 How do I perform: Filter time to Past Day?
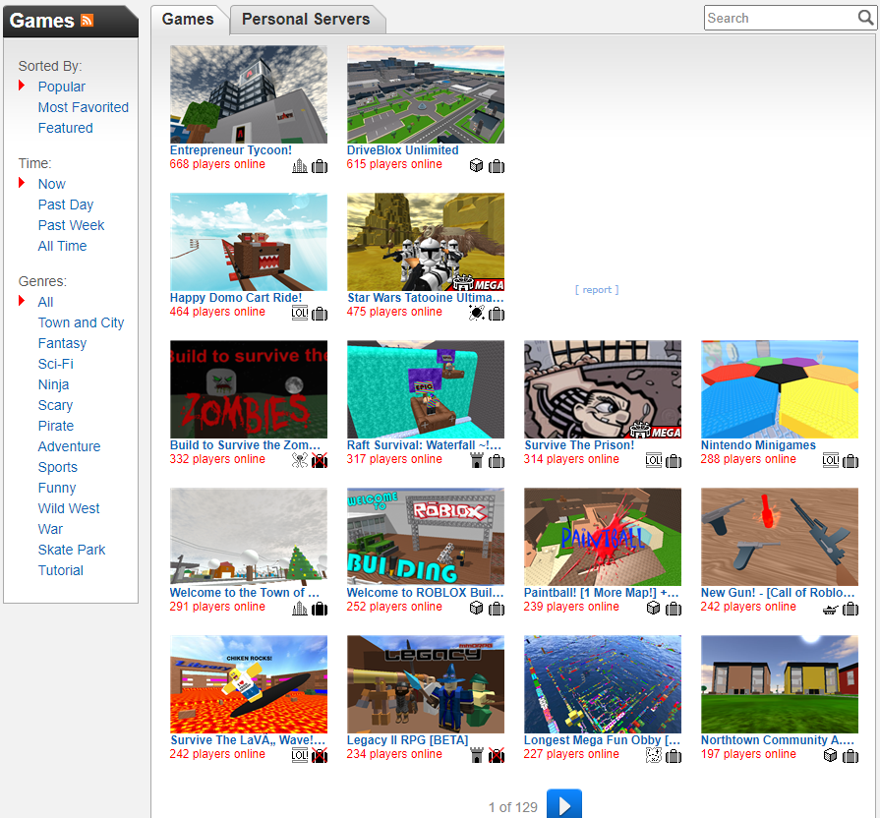tap(66, 204)
